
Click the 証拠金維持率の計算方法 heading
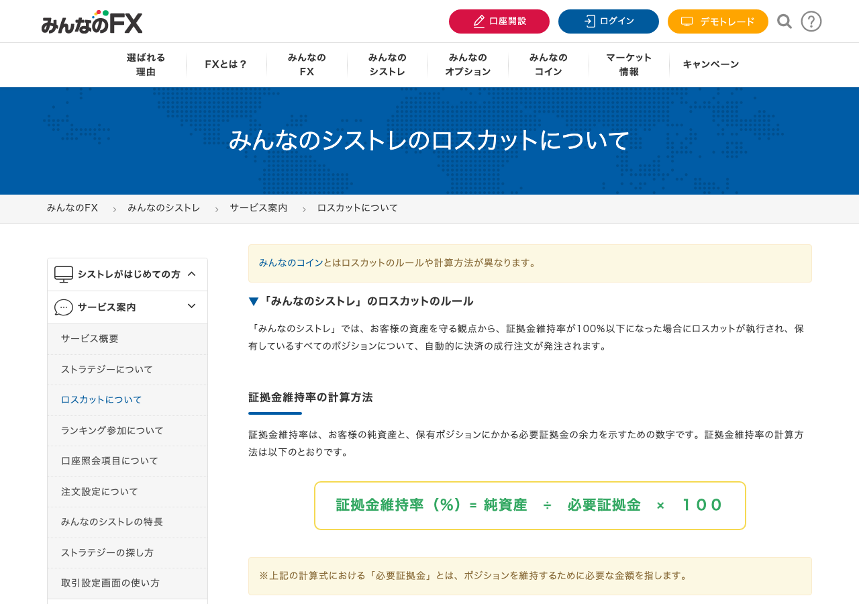[310, 397]
